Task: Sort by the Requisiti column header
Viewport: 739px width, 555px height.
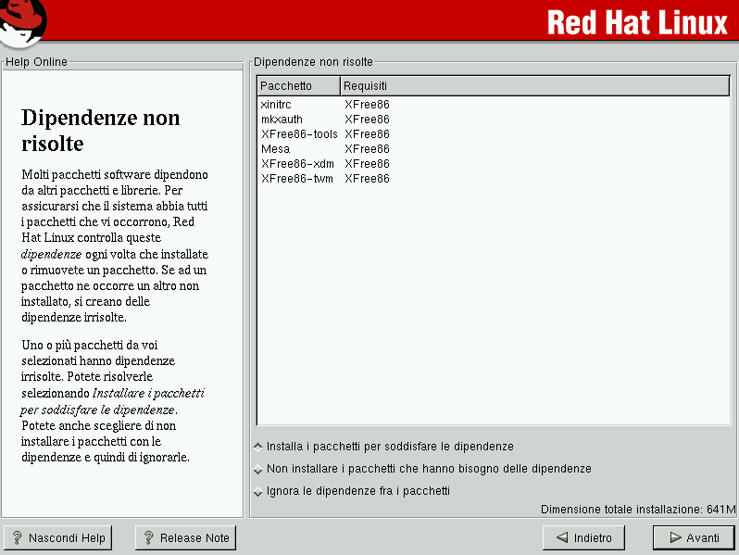Action: point(534,86)
